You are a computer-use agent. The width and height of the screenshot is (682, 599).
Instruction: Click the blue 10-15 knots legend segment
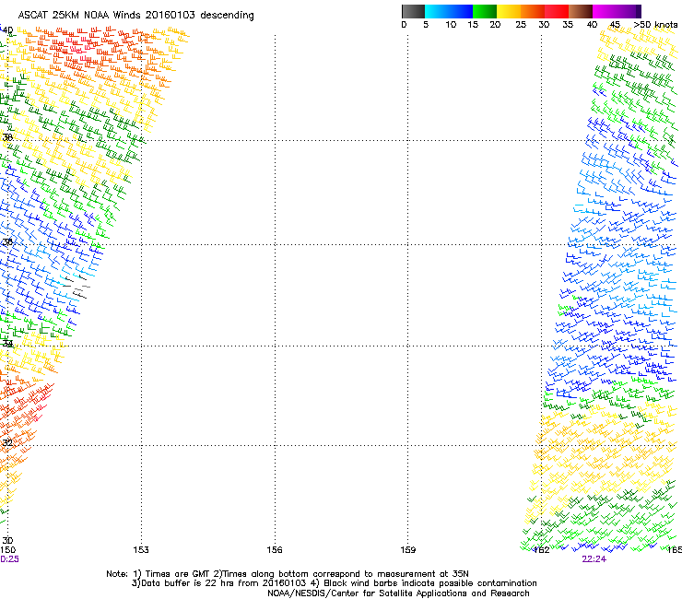[461, 11]
